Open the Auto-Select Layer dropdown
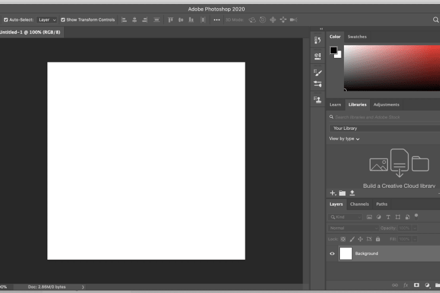The height and width of the screenshot is (293, 440). [x=47, y=20]
